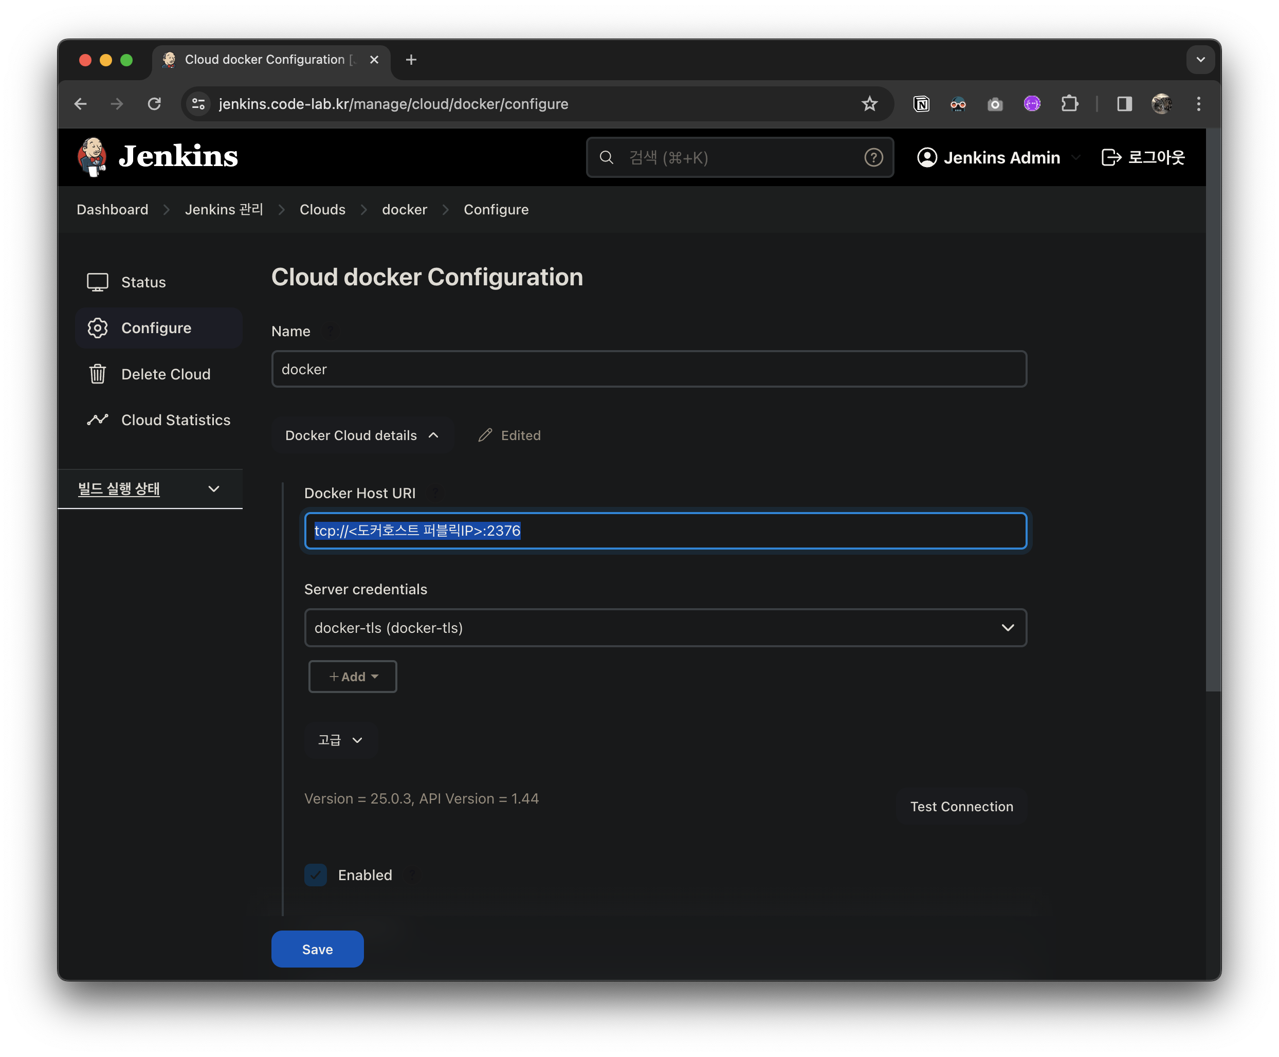Click the 로그아웃 logout button

click(1143, 158)
